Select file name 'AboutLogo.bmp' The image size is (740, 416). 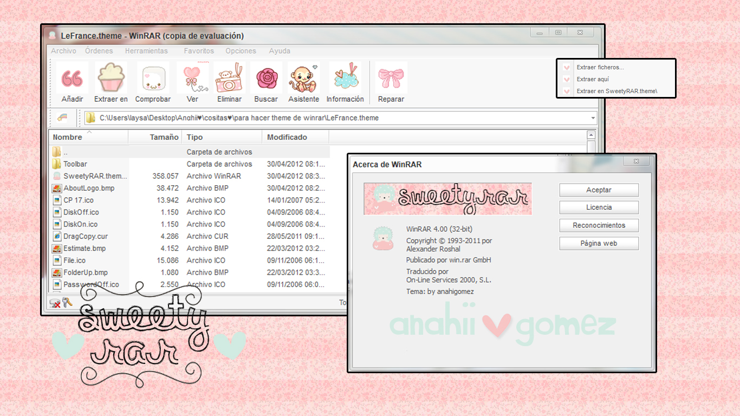coord(89,188)
